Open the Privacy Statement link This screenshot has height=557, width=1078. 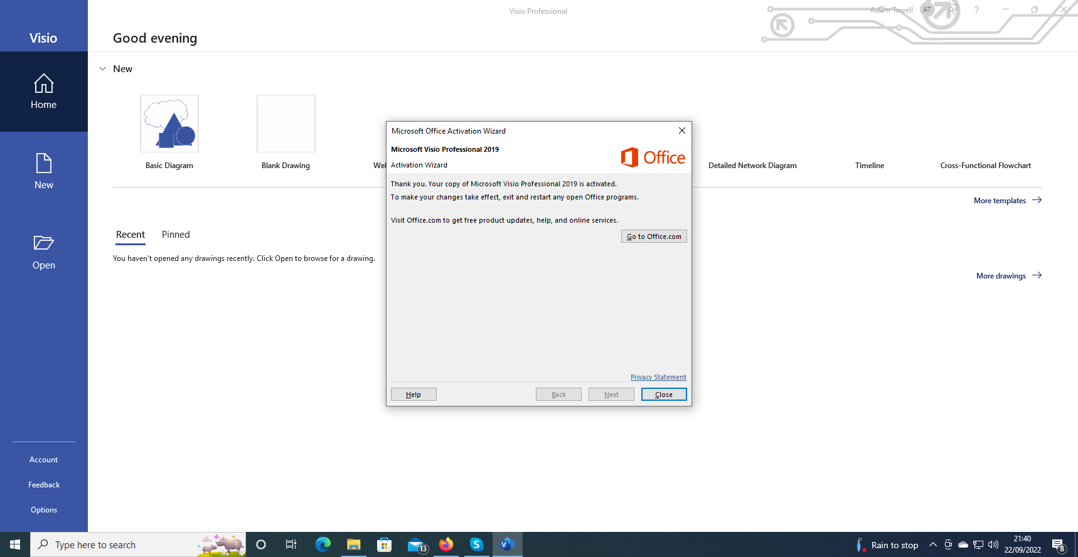click(x=658, y=377)
